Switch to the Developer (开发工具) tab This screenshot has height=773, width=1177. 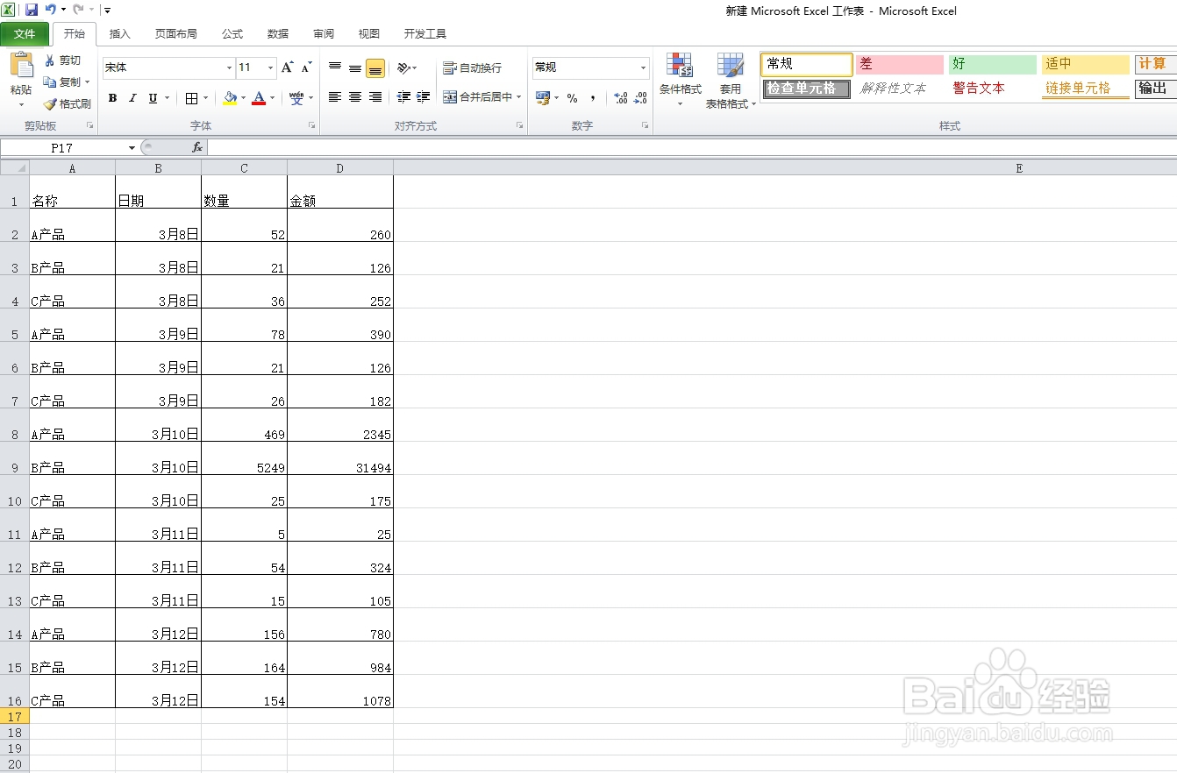click(425, 34)
